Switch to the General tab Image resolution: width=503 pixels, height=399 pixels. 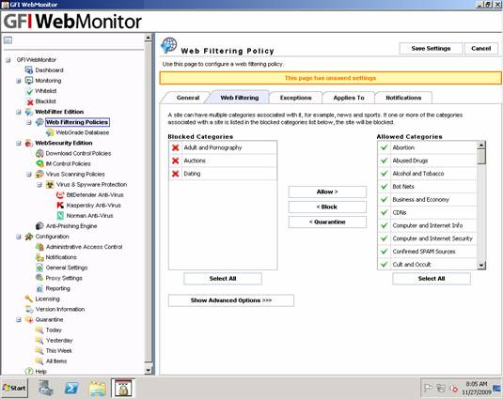pos(188,98)
